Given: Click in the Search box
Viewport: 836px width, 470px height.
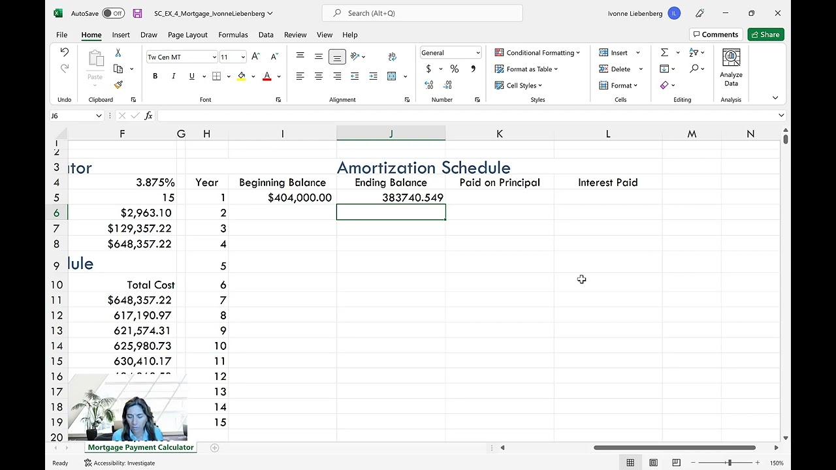Looking at the screenshot, I should click(422, 13).
